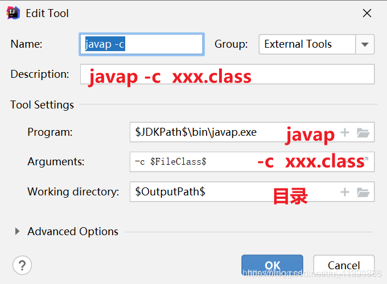
Task: Click the Arguments label
Action: 56,162
